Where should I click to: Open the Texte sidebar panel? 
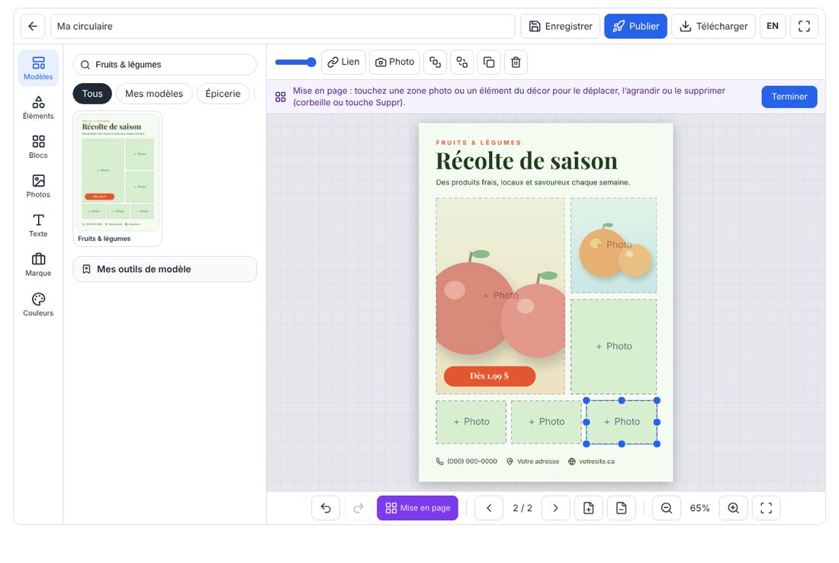(38, 226)
